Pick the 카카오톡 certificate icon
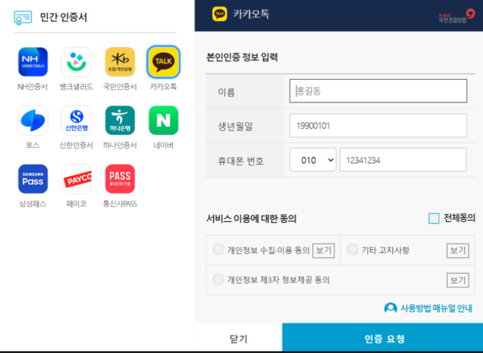 pos(163,62)
